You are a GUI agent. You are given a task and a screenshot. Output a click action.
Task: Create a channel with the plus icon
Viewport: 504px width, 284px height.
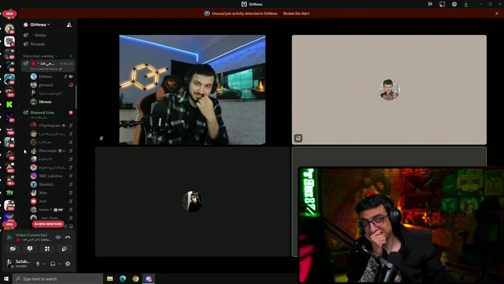[x=71, y=56]
